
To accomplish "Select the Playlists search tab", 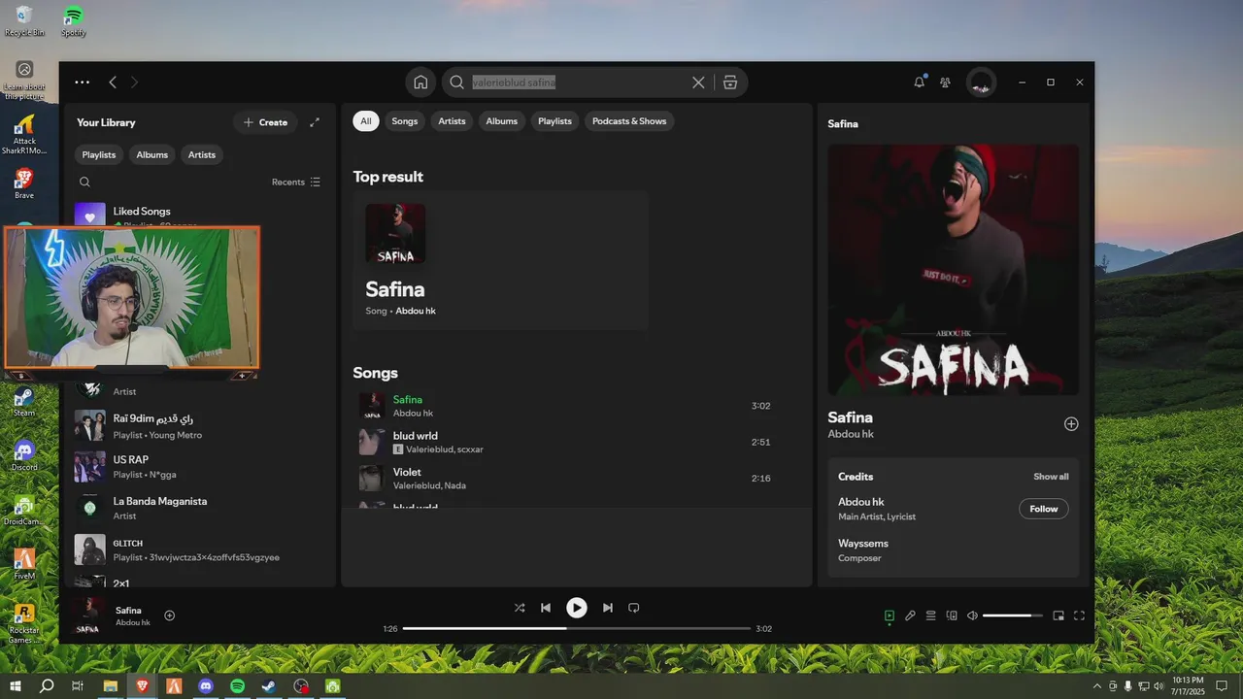I will point(554,121).
